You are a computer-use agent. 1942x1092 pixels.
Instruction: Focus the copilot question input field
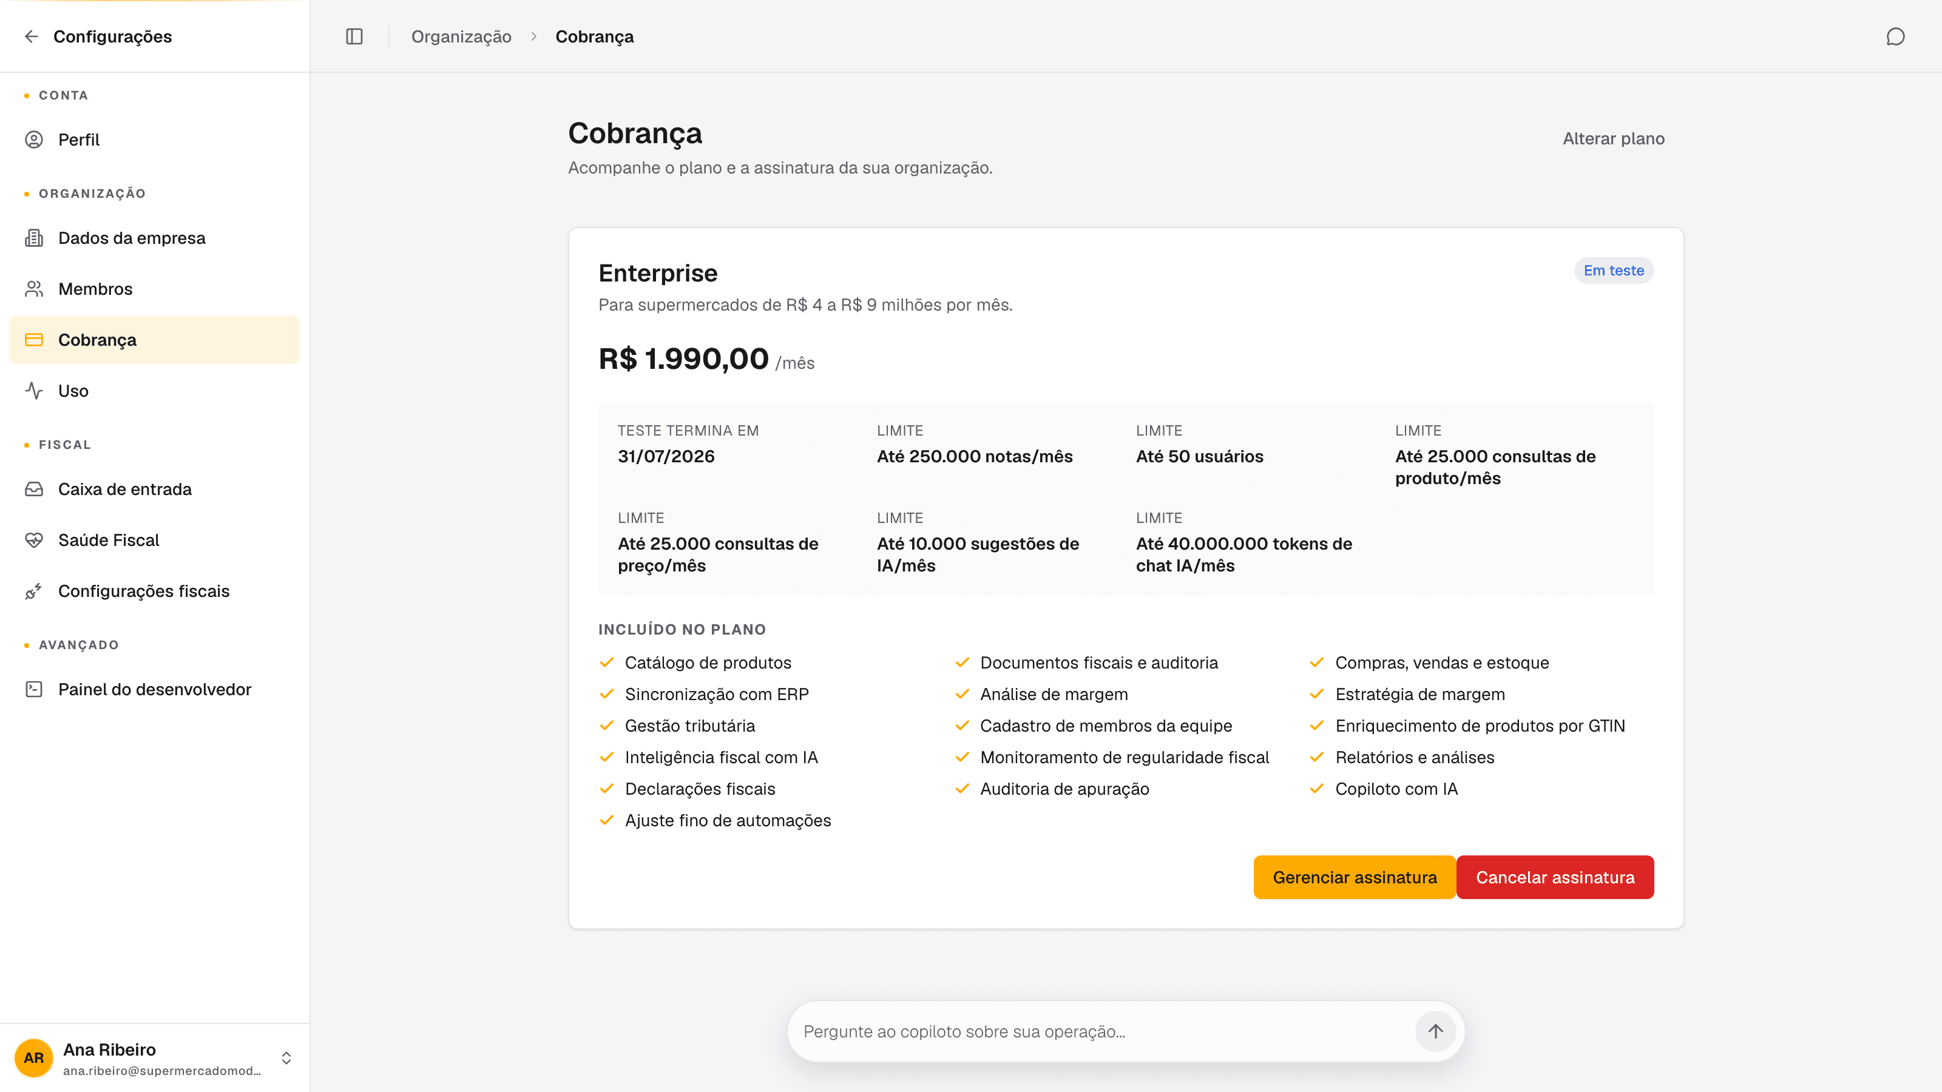(1105, 1031)
